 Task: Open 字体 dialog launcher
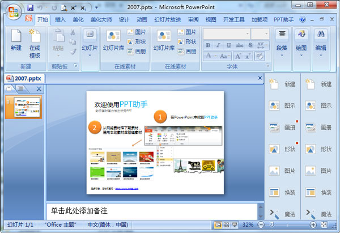pyautogui.click(x=267, y=65)
